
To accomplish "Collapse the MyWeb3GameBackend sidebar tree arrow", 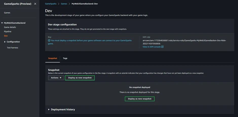I will (x=2, y=23).
